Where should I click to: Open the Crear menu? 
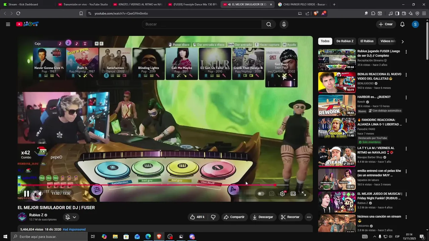[385, 24]
